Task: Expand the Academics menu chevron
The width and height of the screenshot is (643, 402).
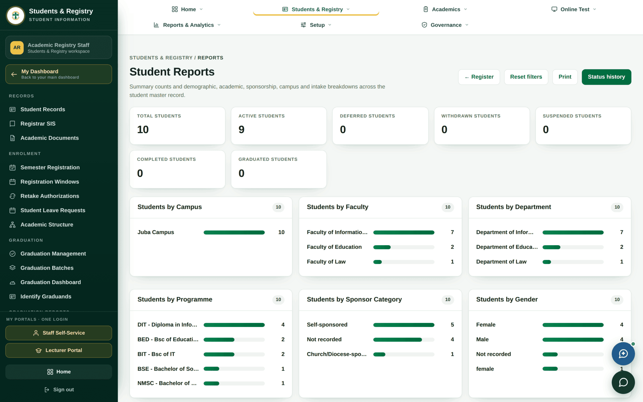Action: point(466,9)
